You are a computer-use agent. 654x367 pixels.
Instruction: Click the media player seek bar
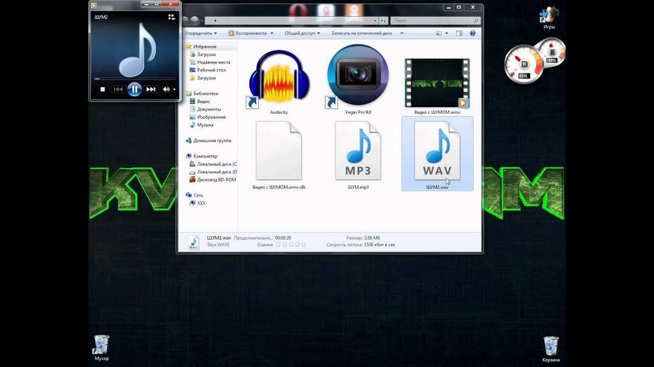point(135,78)
